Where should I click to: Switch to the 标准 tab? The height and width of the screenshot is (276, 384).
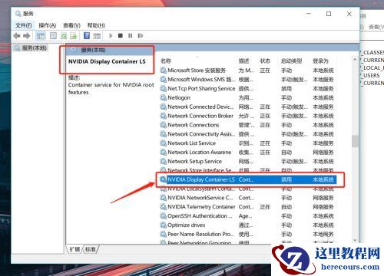[x=90, y=249]
